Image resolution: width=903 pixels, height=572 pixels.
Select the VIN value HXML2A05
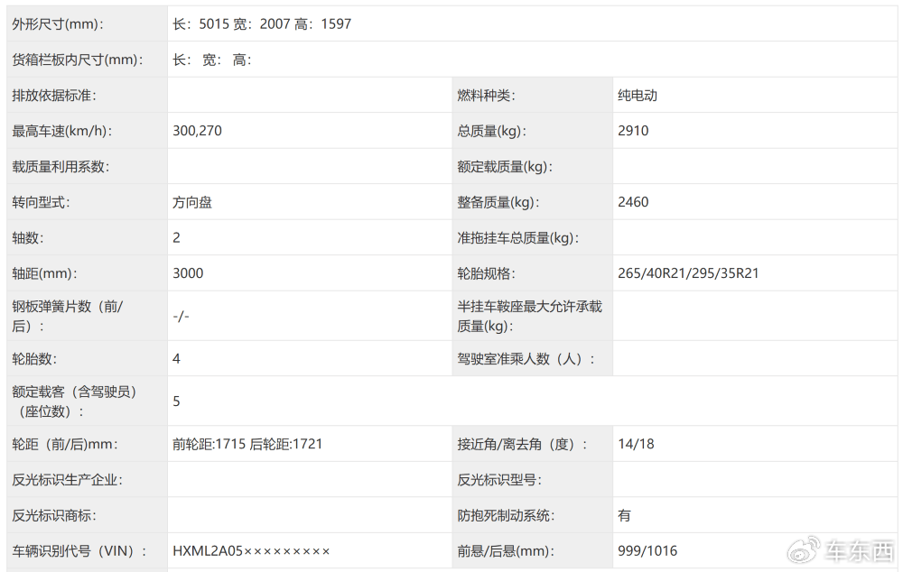click(x=251, y=550)
